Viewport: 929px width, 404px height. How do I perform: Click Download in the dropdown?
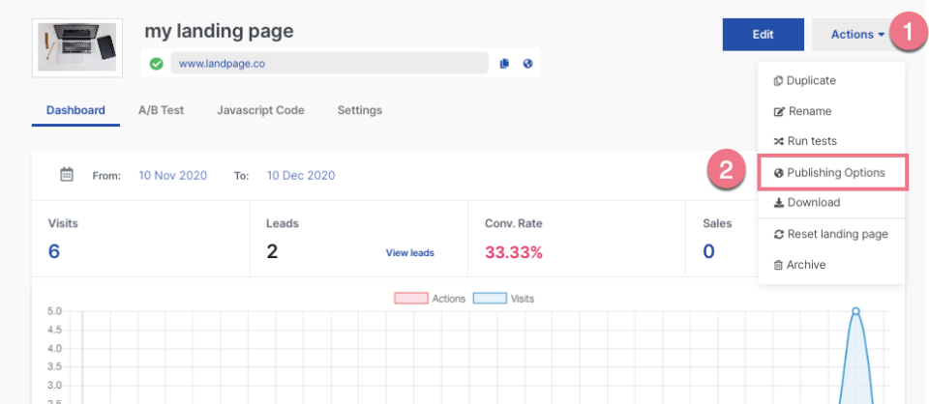(813, 203)
